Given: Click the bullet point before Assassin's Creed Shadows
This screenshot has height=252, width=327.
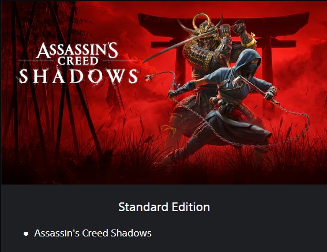Looking at the screenshot, I should (x=26, y=234).
